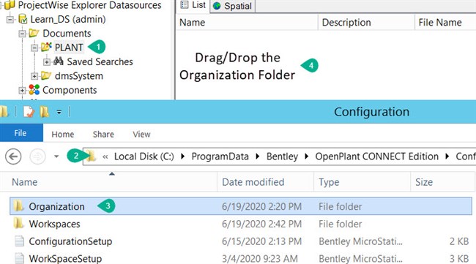Switch to the List tab
This screenshot has width=476, height=264.
193,5
